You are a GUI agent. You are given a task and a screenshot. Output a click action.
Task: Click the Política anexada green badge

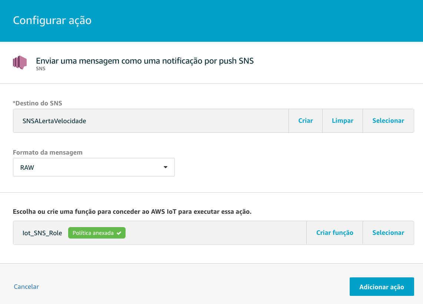[x=97, y=233]
